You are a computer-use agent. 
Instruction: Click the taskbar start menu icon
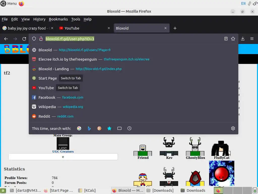pyautogui.click(x=3, y=190)
